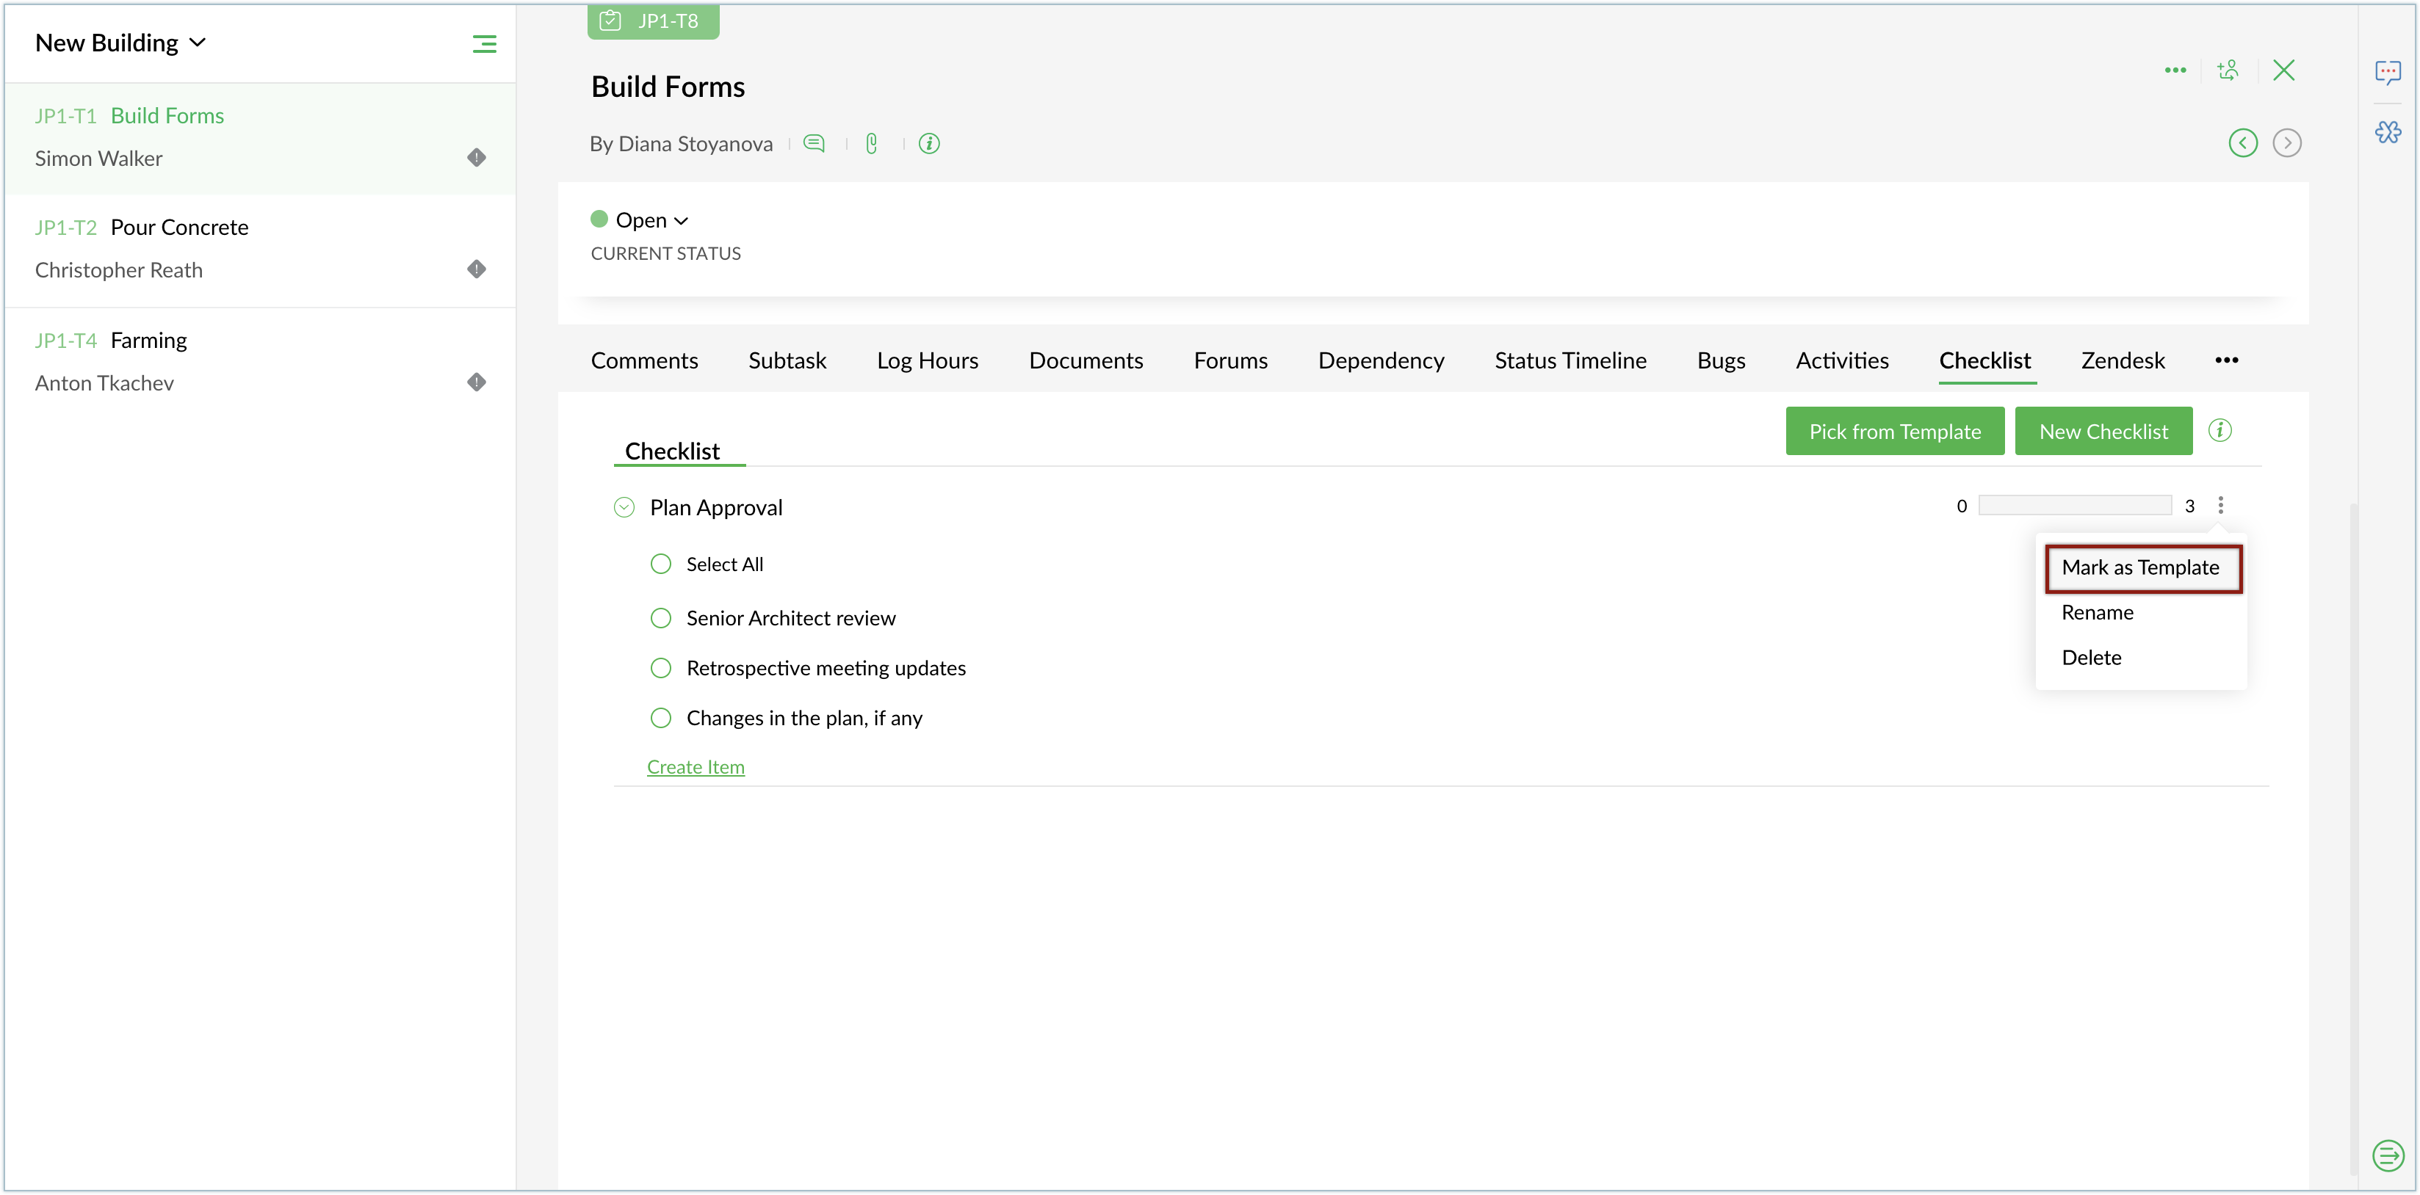Click the comments icon beside Diana Stoyanova

815,144
